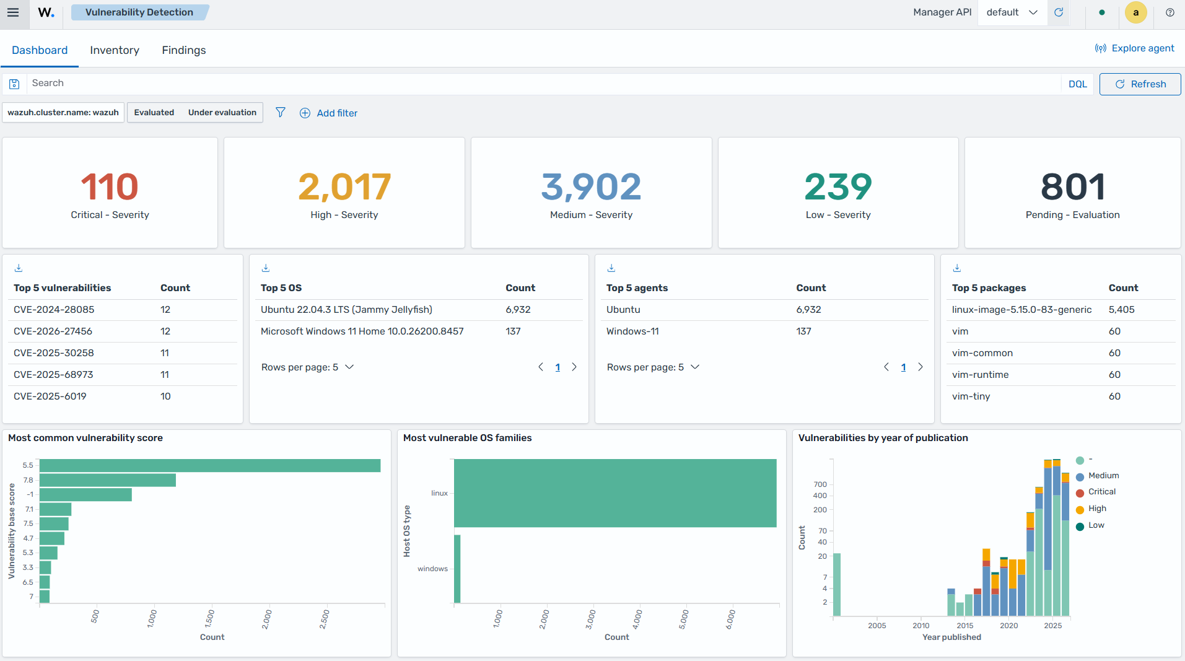The height and width of the screenshot is (661, 1185).
Task: Click the vim-common package row
Action: pyautogui.click(x=1060, y=353)
